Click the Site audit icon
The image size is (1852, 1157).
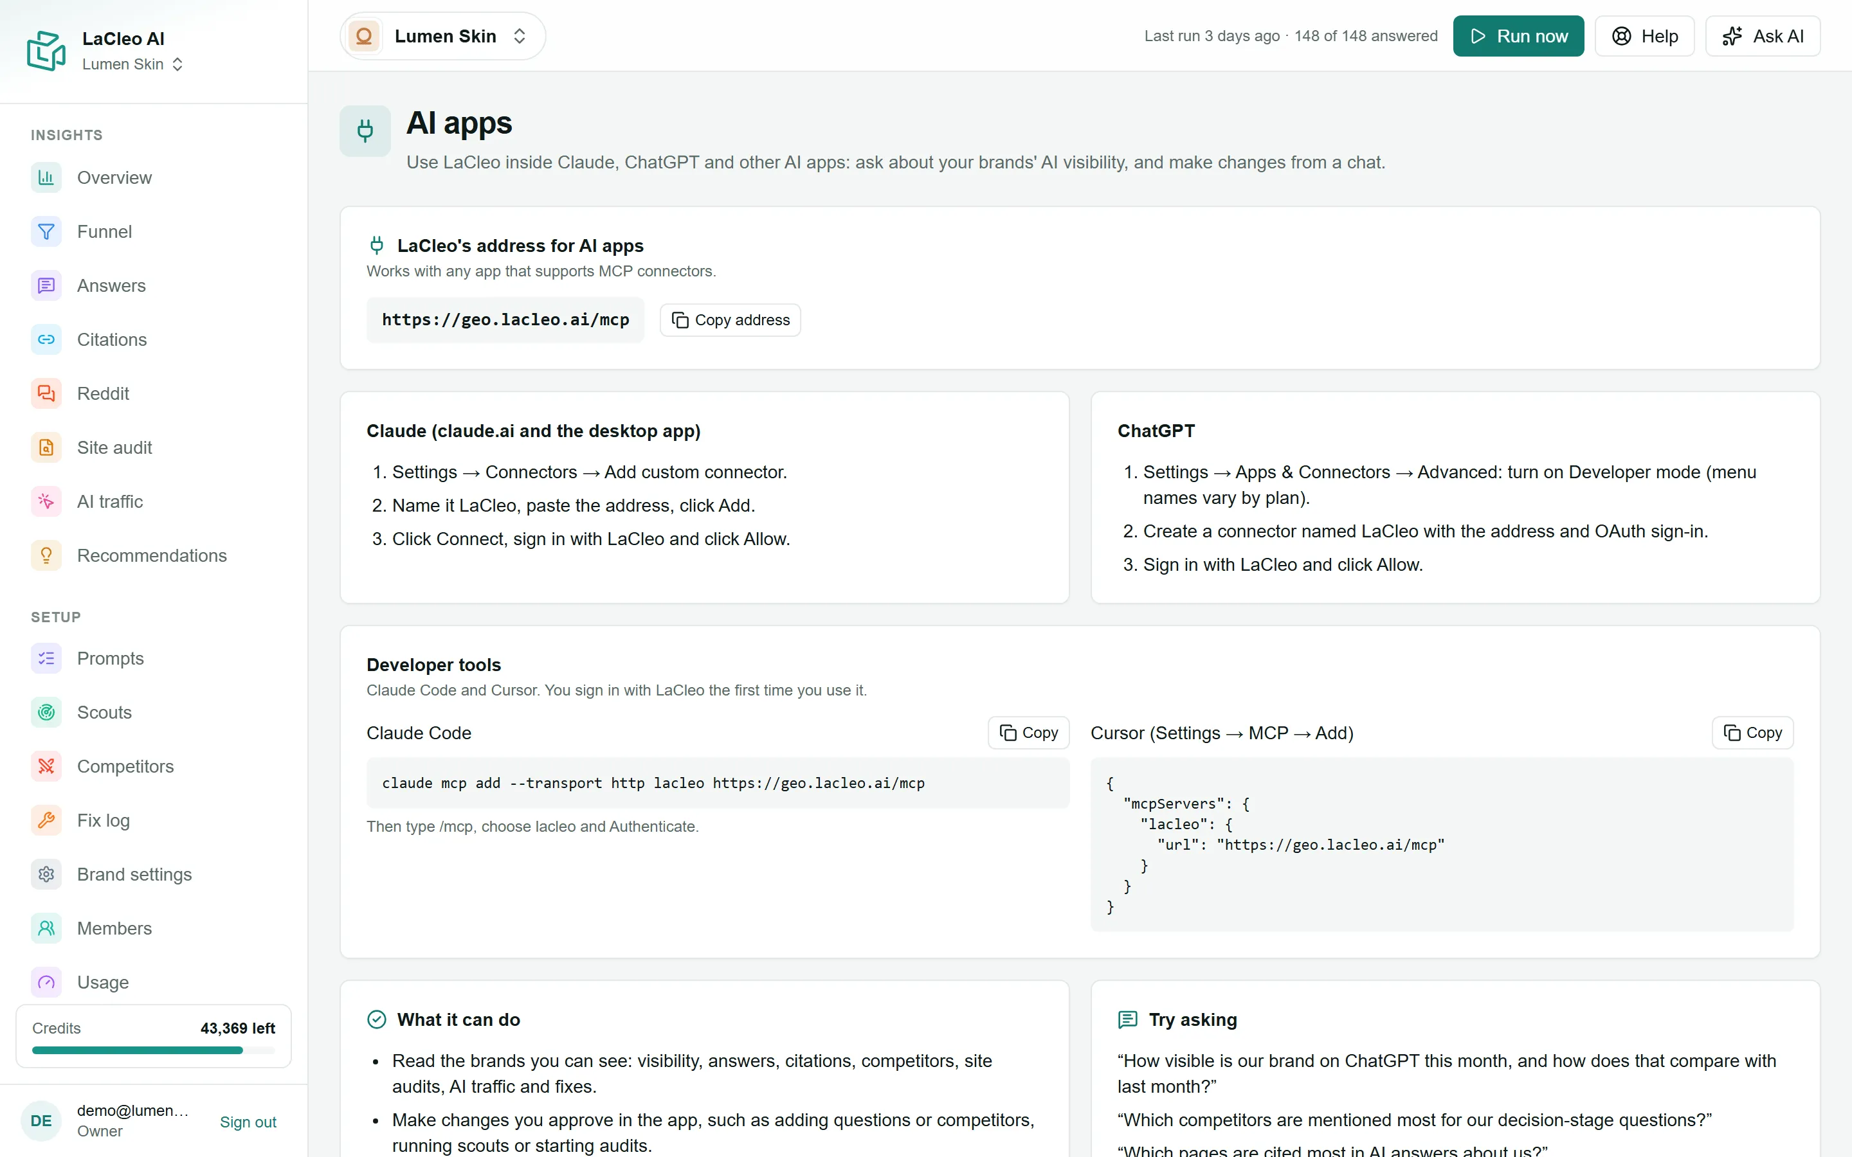pyautogui.click(x=46, y=447)
